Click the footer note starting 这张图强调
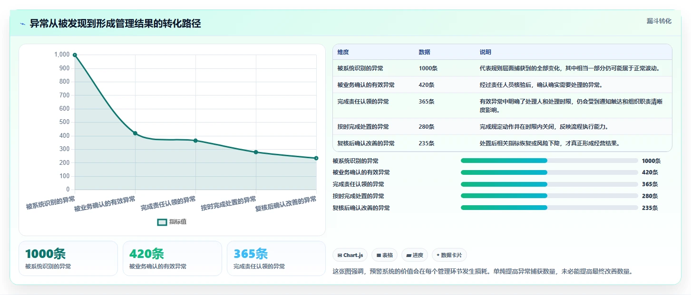691x295 pixels. (x=483, y=272)
